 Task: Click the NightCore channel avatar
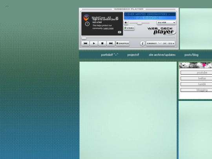point(86,18)
